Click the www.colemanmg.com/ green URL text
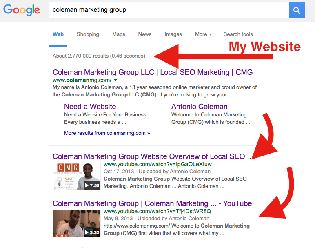Image resolution: width=315 pixels, height=248 pixels. (x=82, y=80)
